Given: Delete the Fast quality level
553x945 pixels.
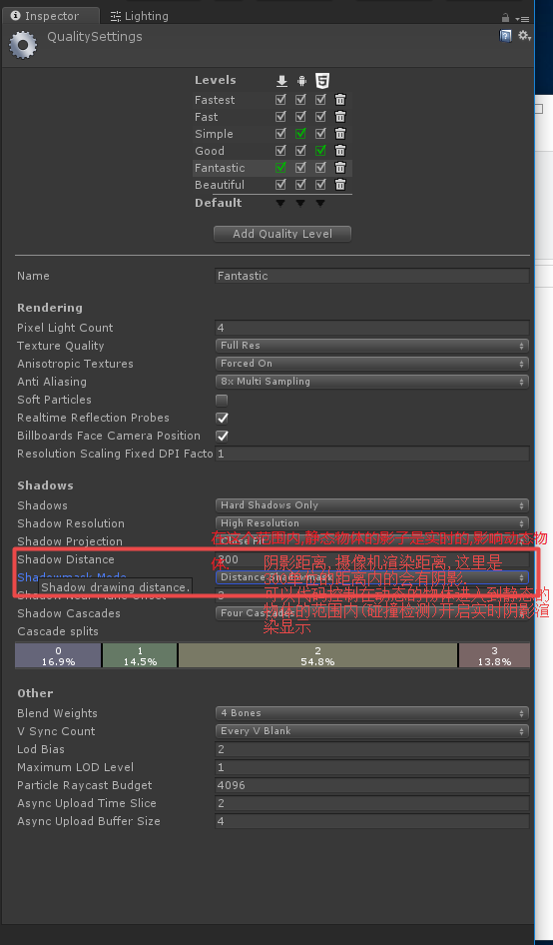Looking at the screenshot, I should [340, 116].
